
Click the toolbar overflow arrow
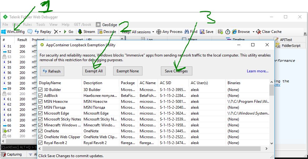305,34
